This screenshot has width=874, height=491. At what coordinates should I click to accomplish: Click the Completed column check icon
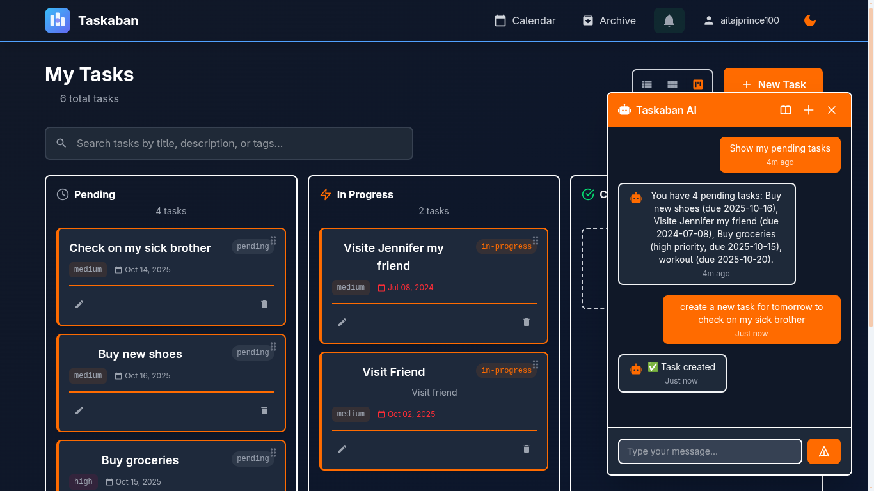588,194
